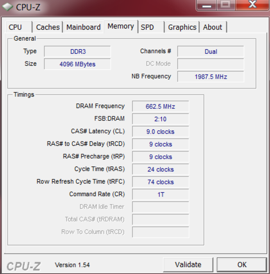Click the DRAM Frequency value 662.5 MHz
270x274 pixels.
(160, 106)
